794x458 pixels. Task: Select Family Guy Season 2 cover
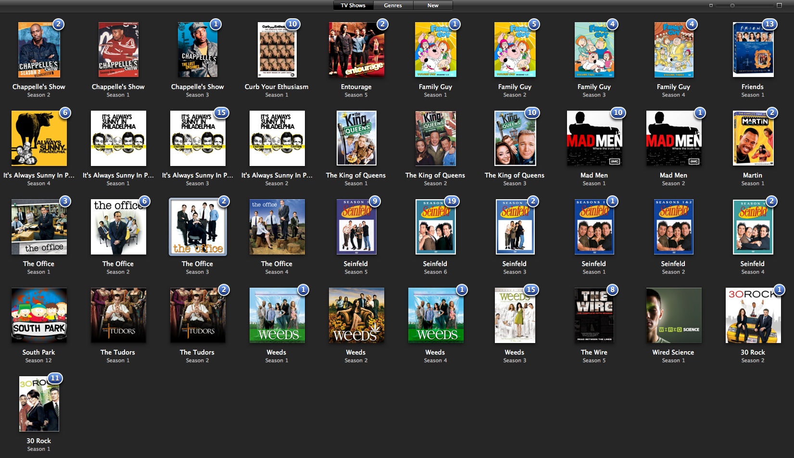515,50
